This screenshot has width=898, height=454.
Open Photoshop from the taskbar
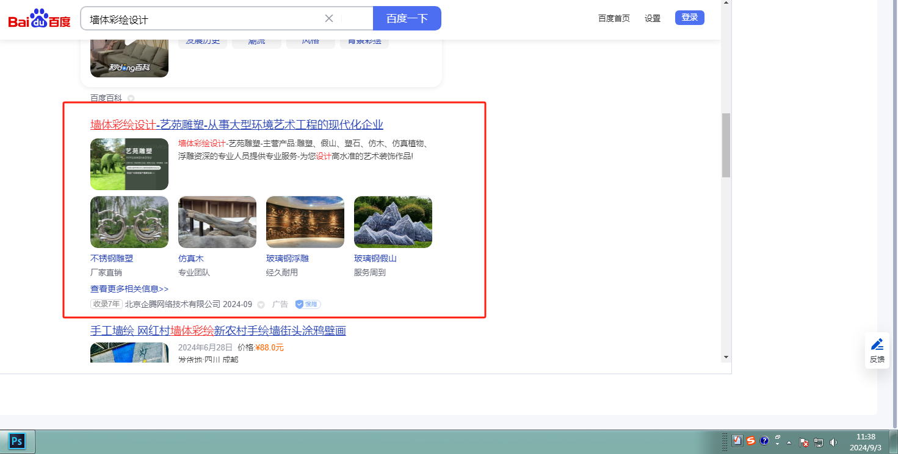(17, 441)
